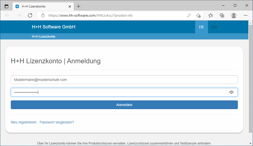Open saved passwords key icon
The width and height of the screenshot is (253, 146).
189,15
